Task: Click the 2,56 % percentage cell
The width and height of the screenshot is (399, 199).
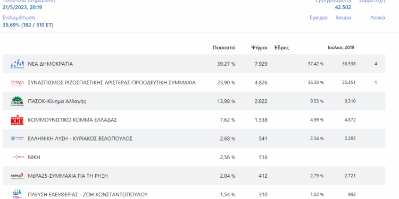Action: [x=228, y=157]
